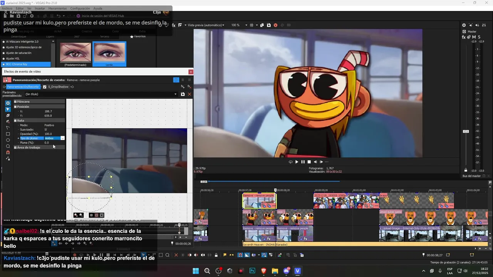Open the Editar menu
The image size is (493, 277).
pyautogui.click(x=20, y=8)
